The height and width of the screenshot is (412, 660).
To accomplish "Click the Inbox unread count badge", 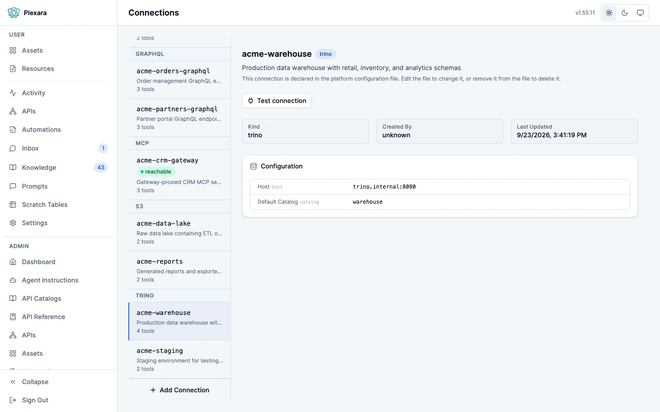I will 103,148.
